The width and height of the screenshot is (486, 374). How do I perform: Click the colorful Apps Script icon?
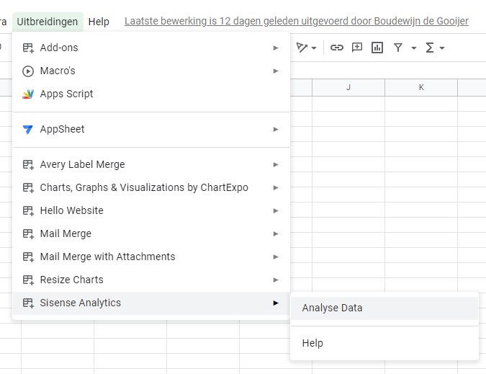pos(28,94)
